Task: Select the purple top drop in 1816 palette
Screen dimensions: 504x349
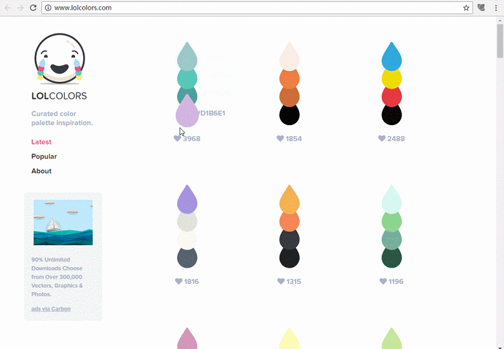Action: (x=187, y=201)
